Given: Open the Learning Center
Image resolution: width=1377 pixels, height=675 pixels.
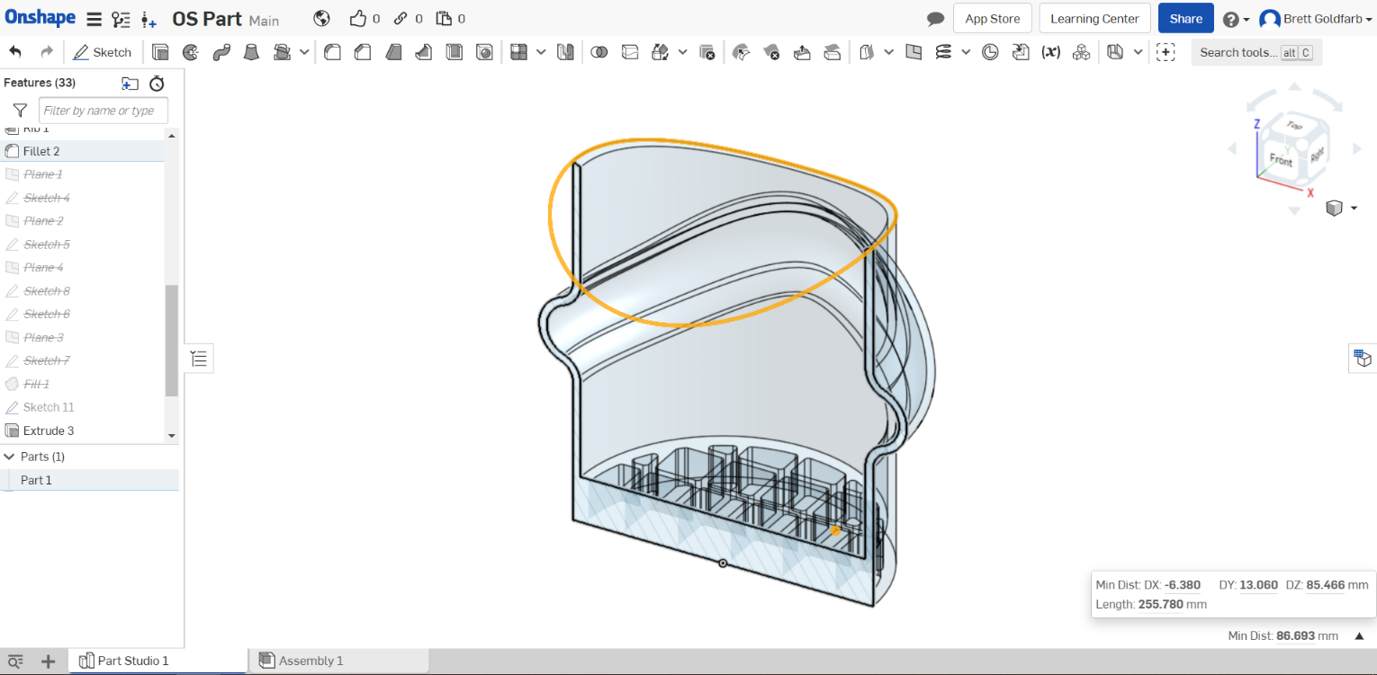Looking at the screenshot, I should [x=1094, y=18].
